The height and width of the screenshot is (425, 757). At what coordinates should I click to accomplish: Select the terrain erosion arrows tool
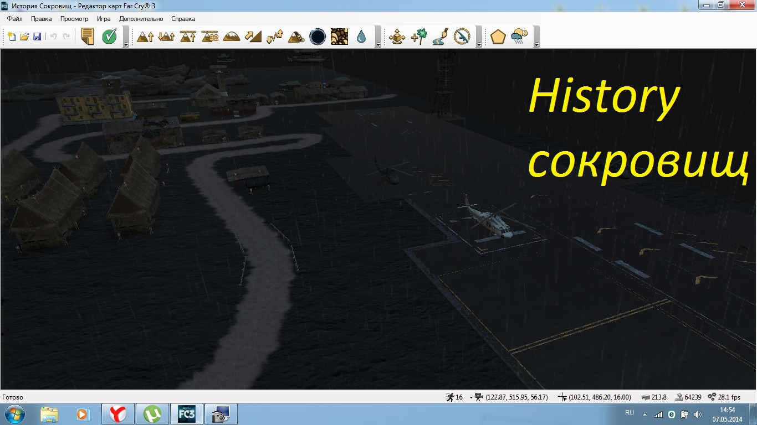tap(275, 37)
